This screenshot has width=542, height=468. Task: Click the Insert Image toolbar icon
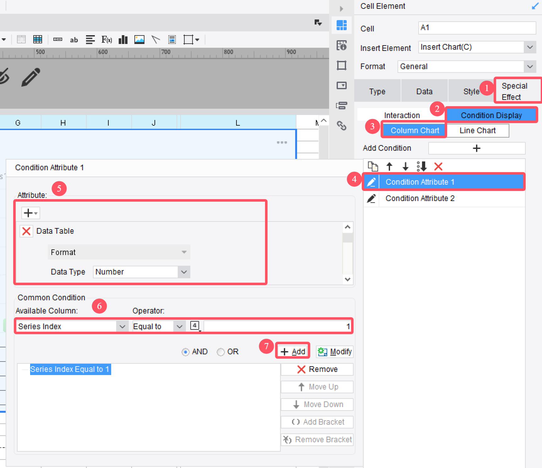tap(139, 40)
